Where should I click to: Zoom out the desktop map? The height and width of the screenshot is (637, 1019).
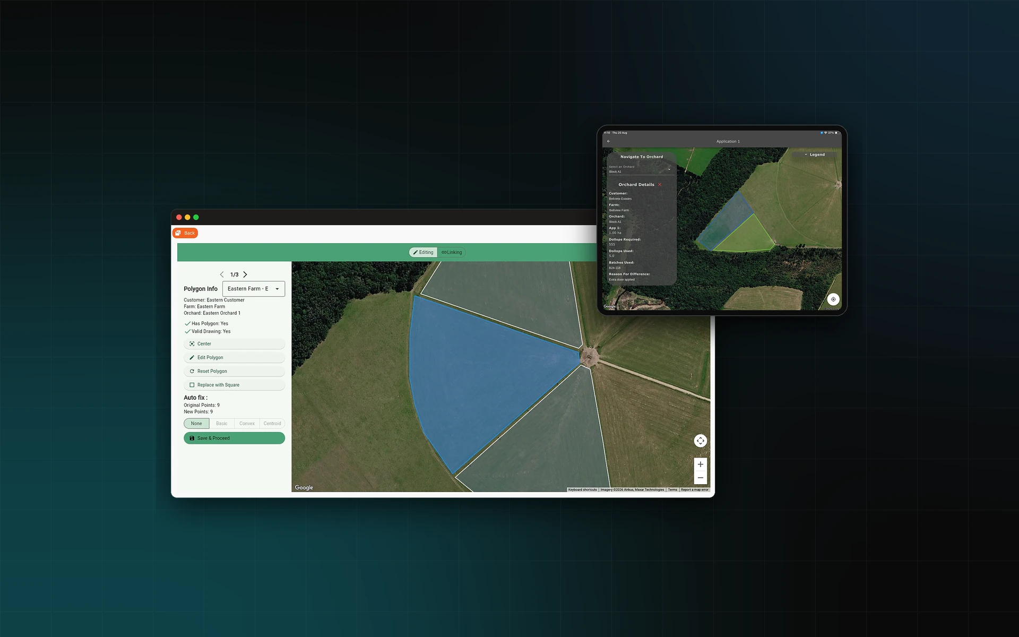pyautogui.click(x=701, y=478)
